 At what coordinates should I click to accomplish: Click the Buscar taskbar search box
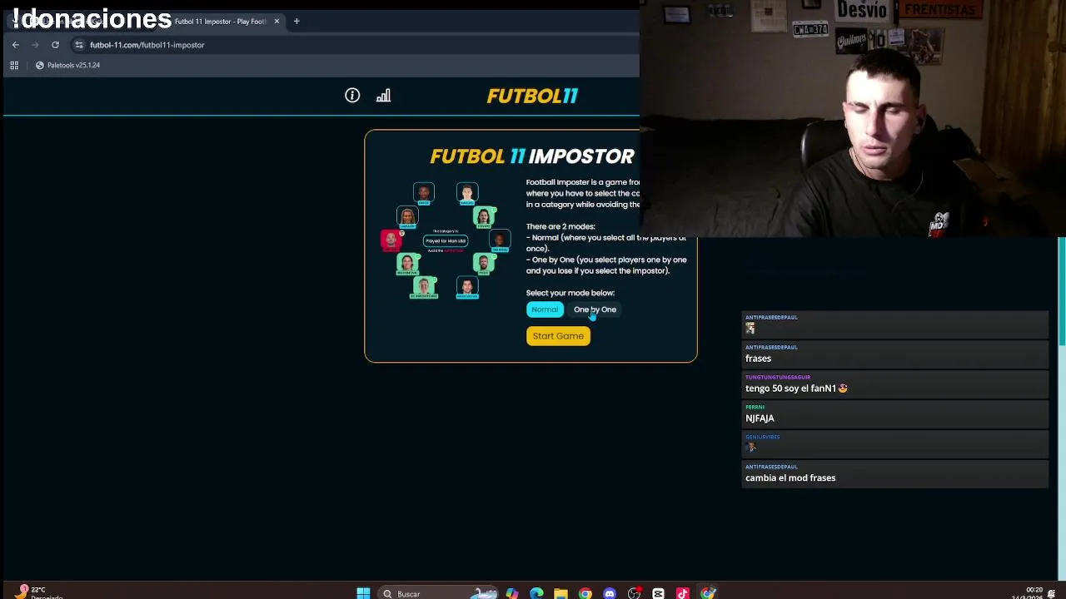coord(439,593)
